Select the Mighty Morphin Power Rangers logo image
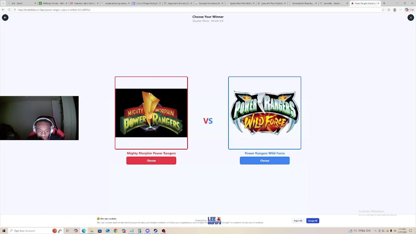 (x=151, y=113)
